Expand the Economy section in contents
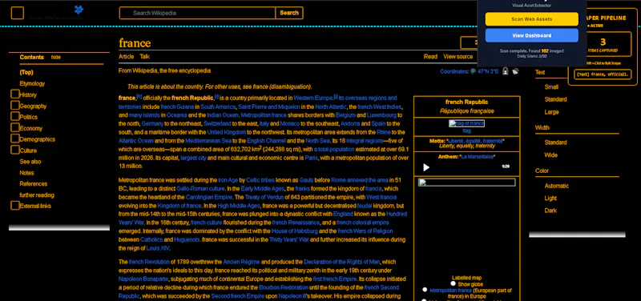 pyautogui.click(x=15, y=127)
